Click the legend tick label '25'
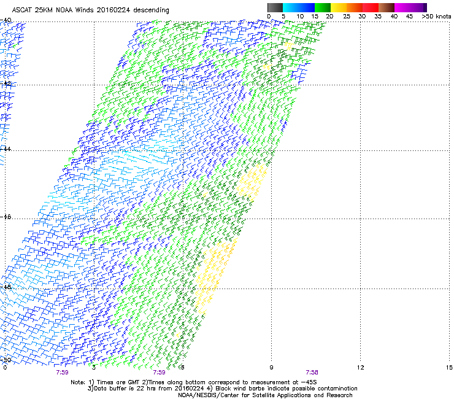Viewport: 454px width, 399px height. coord(346,17)
